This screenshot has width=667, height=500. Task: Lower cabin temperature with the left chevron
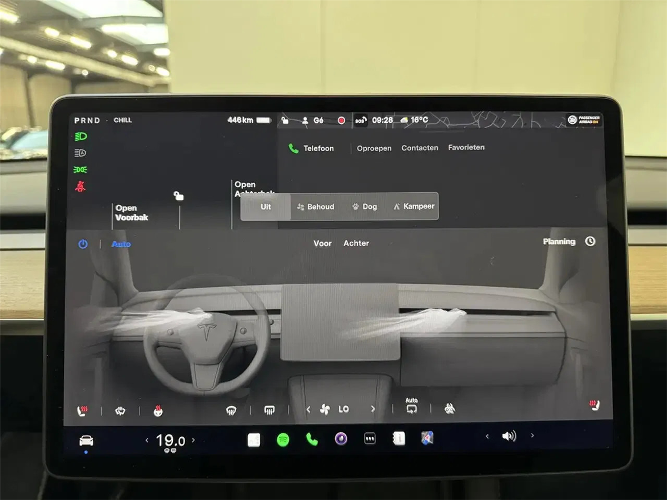click(147, 440)
